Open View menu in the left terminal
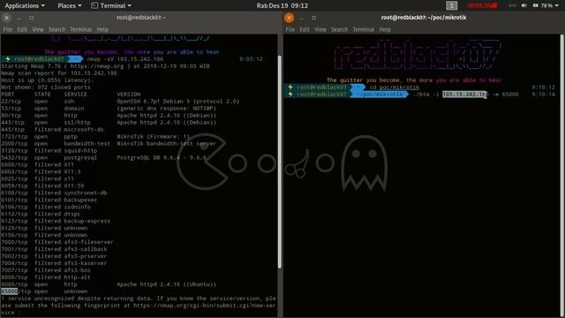Image resolution: width=565 pixels, height=318 pixels. (x=37, y=29)
